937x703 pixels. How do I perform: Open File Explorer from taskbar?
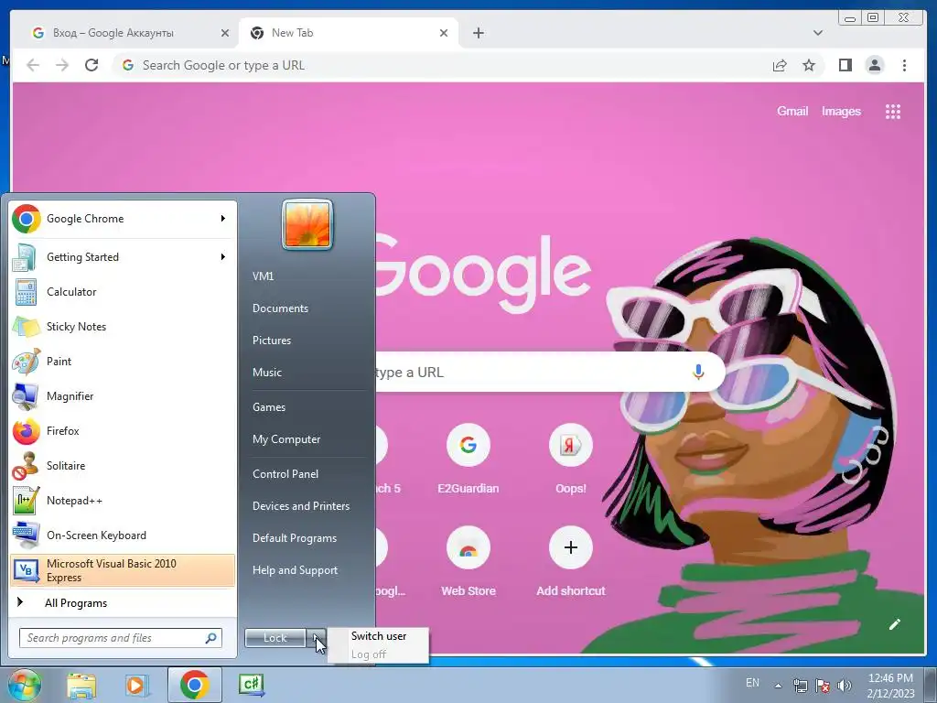click(x=81, y=685)
